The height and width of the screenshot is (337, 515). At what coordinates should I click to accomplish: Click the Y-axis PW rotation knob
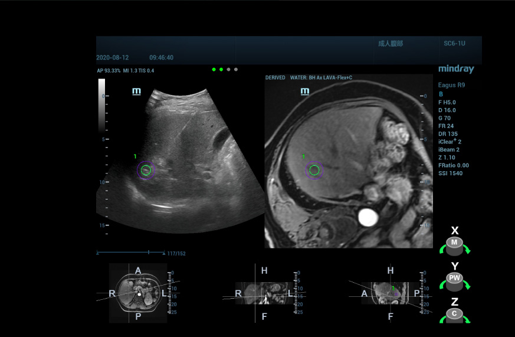click(x=454, y=279)
